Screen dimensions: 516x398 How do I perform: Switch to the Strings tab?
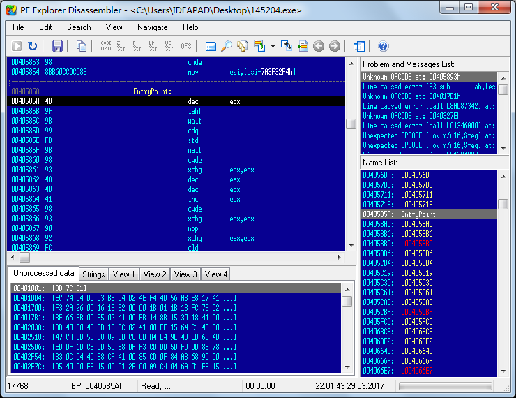[x=93, y=274]
